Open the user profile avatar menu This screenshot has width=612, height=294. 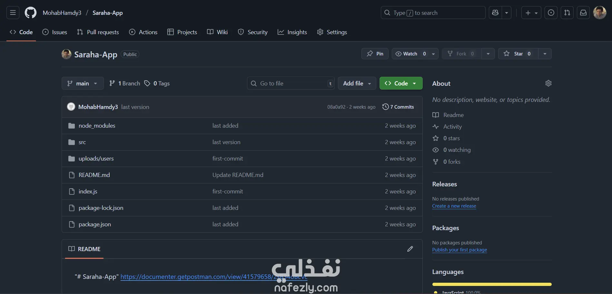(600, 13)
